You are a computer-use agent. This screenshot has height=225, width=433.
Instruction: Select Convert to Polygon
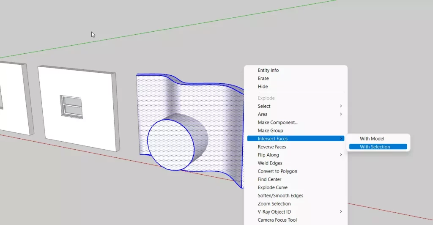point(296,171)
